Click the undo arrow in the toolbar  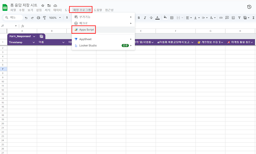click(x=26, y=18)
